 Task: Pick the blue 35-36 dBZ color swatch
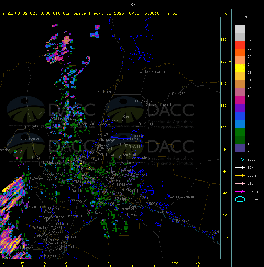(x=240, y=116)
